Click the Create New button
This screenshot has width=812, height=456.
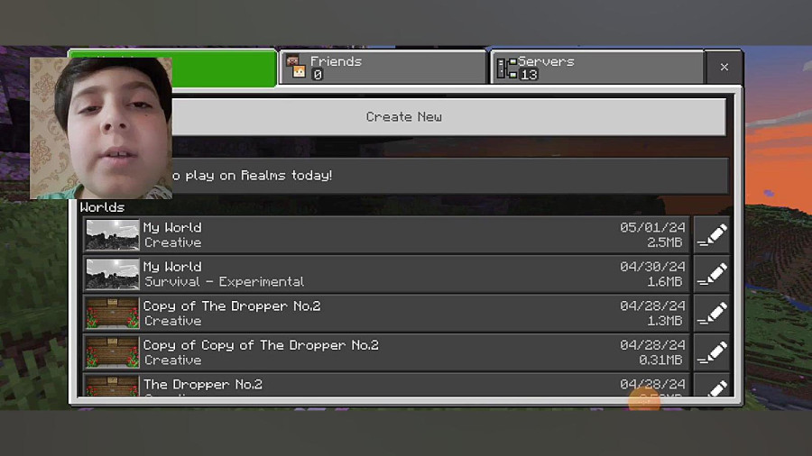404,117
